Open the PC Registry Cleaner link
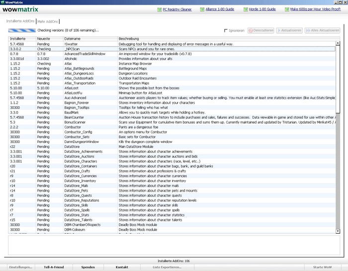 click(177, 9)
